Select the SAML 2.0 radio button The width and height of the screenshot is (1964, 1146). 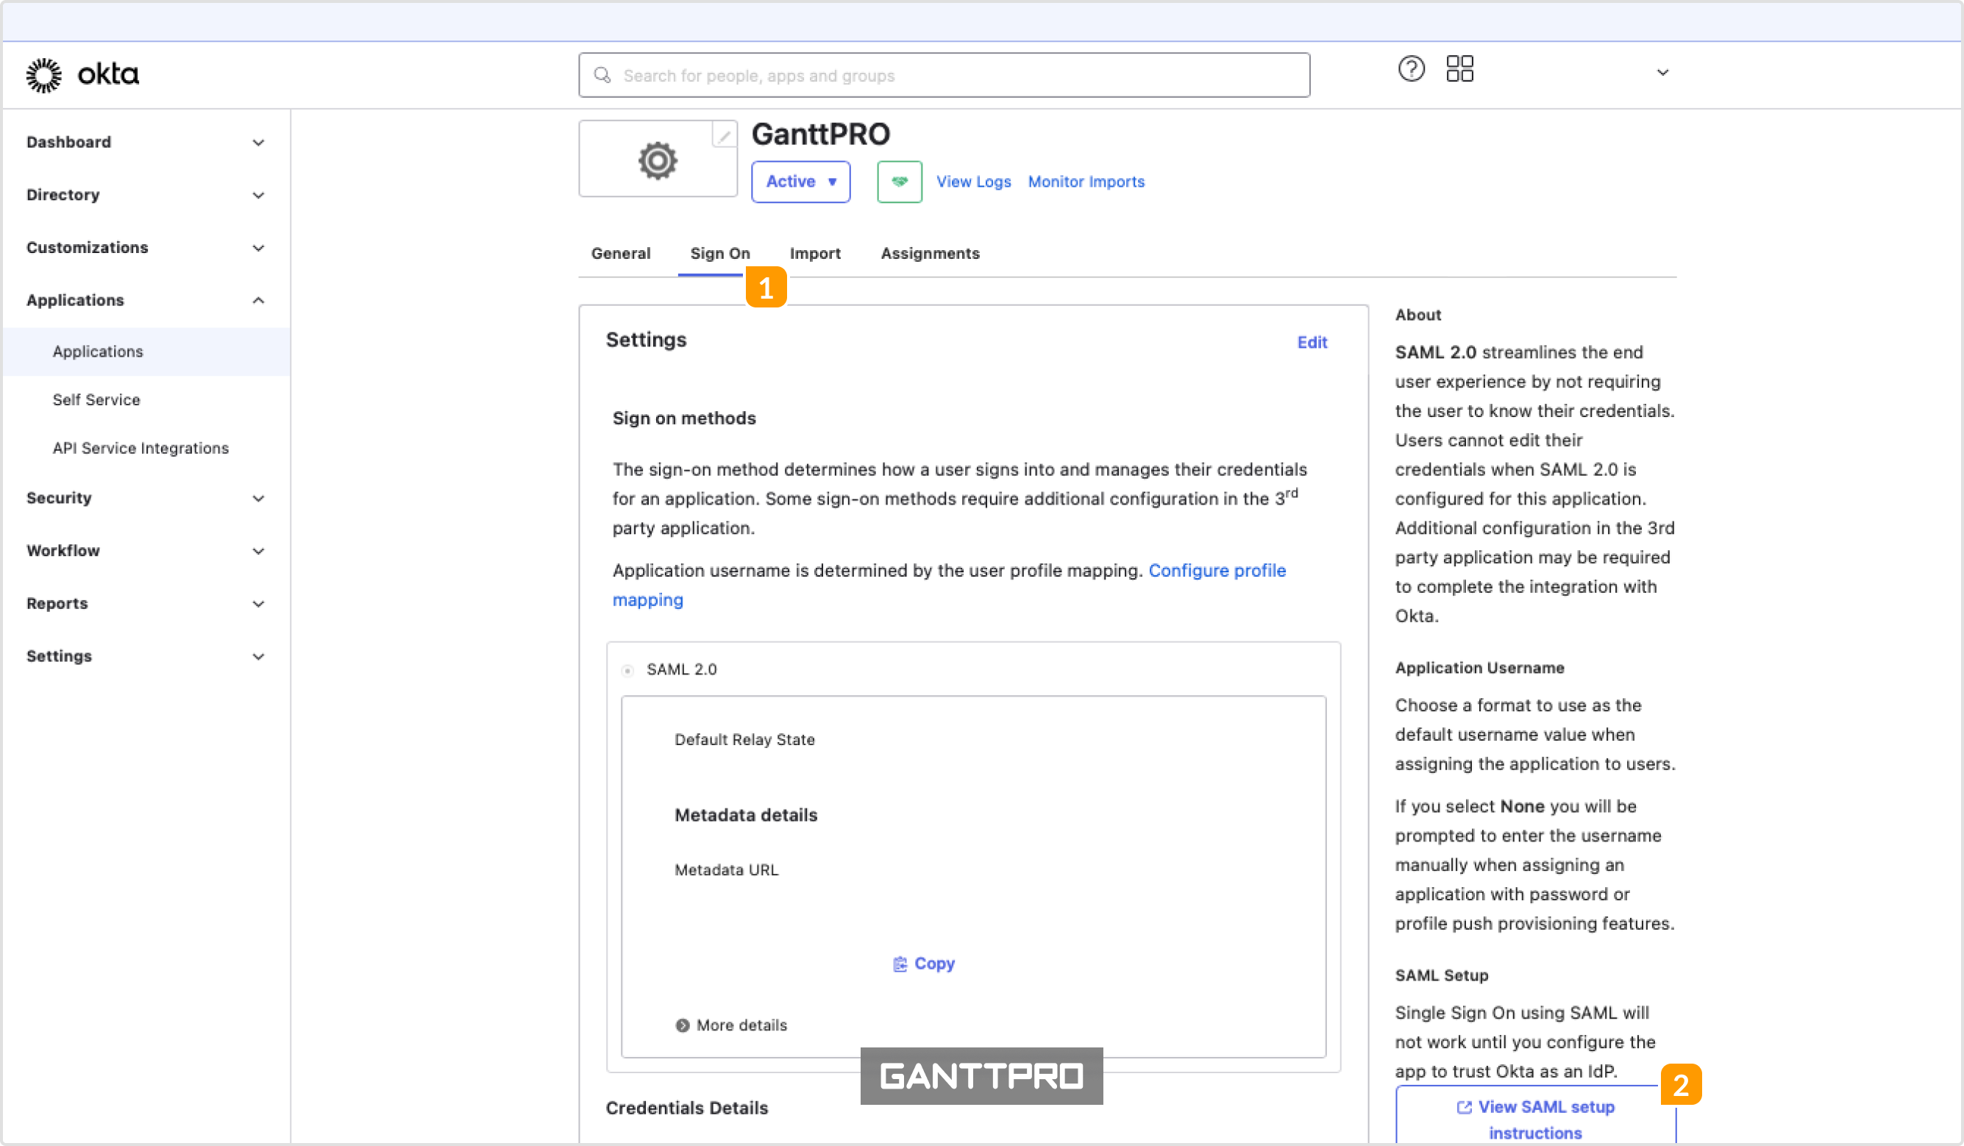[x=627, y=669]
